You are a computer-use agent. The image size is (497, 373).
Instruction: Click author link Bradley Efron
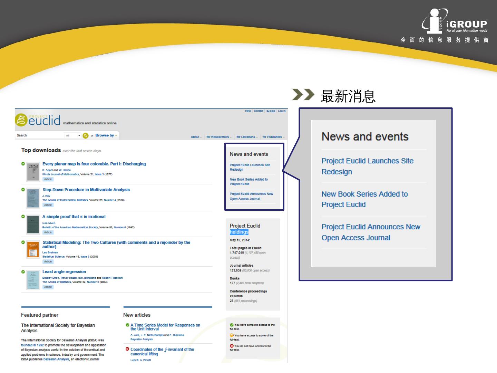(51, 278)
